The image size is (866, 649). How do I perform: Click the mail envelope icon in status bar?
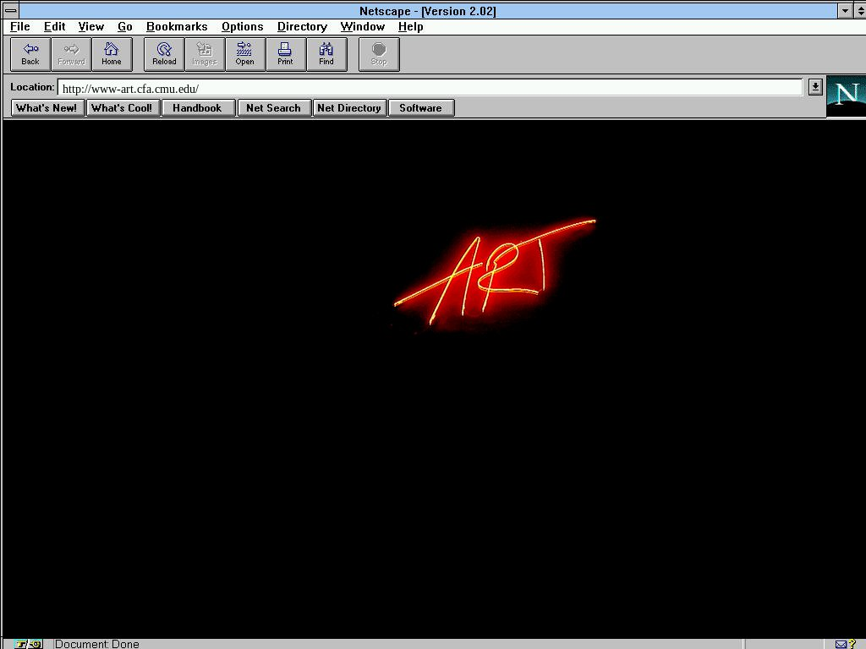[x=841, y=644]
